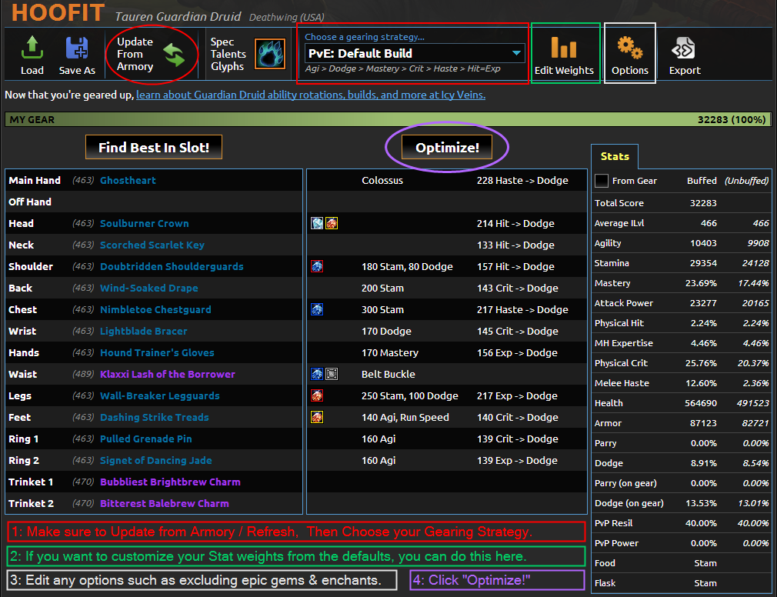777x597 pixels.
Task: Click the Shoulder row gem icon
Action: [x=317, y=266]
